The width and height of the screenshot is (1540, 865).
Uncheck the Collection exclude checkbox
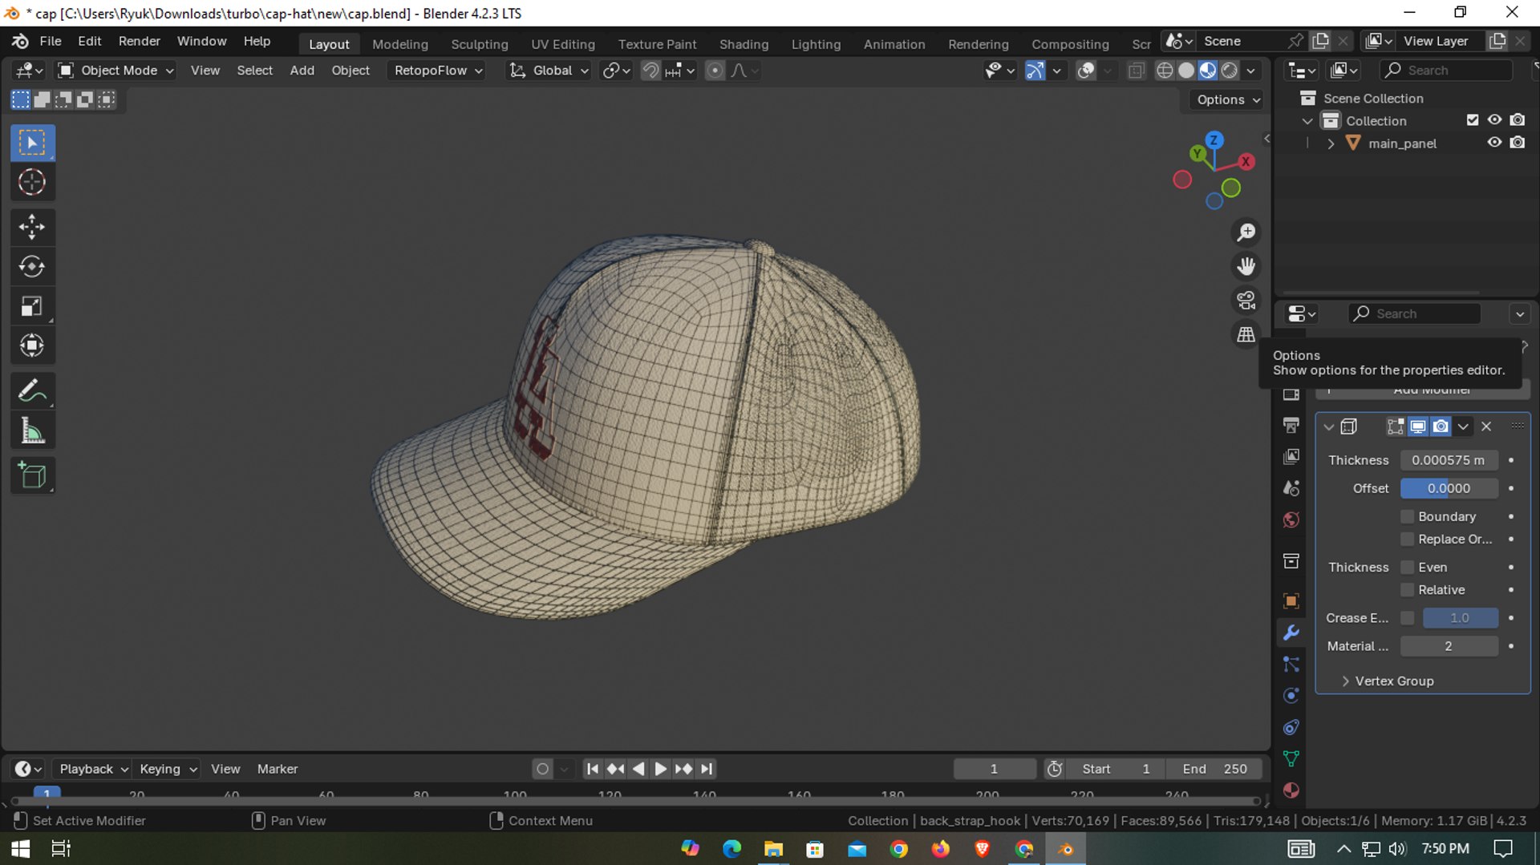1472,120
